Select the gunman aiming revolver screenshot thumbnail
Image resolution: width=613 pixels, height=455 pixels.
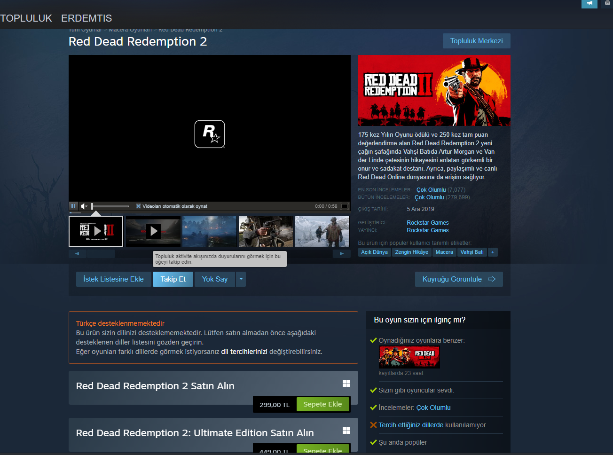pos(266,231)
